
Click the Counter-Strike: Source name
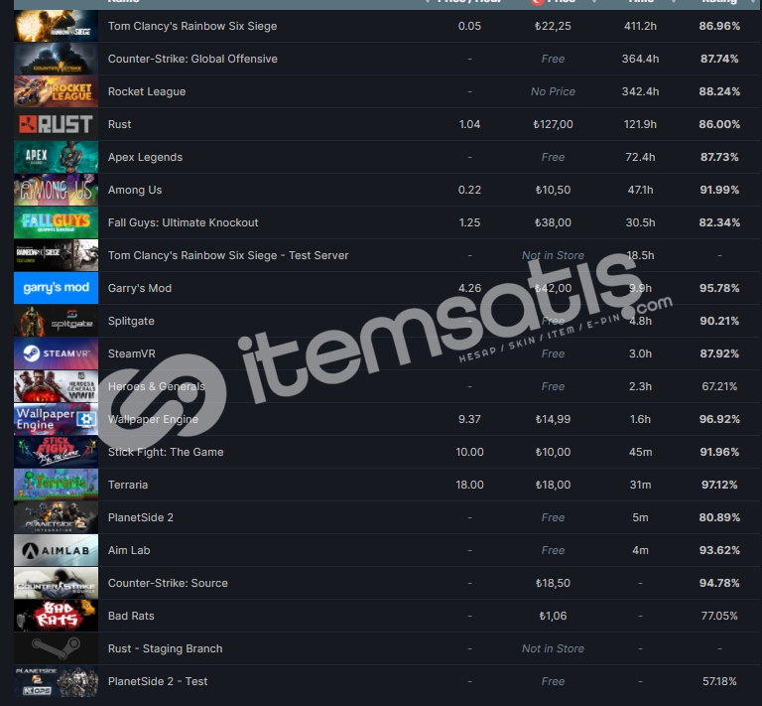click(168, 583)
